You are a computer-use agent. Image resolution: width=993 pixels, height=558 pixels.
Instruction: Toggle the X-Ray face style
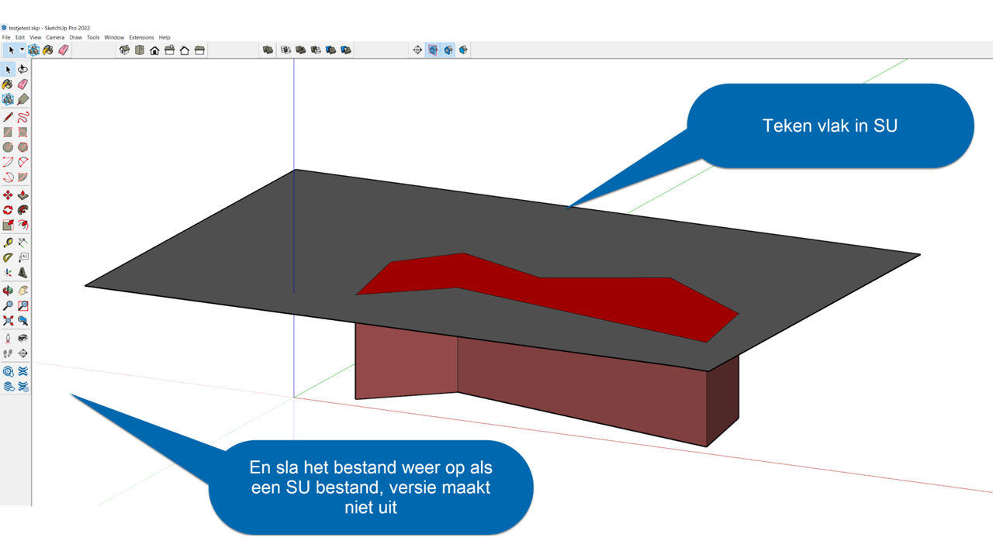coord(268,50)
